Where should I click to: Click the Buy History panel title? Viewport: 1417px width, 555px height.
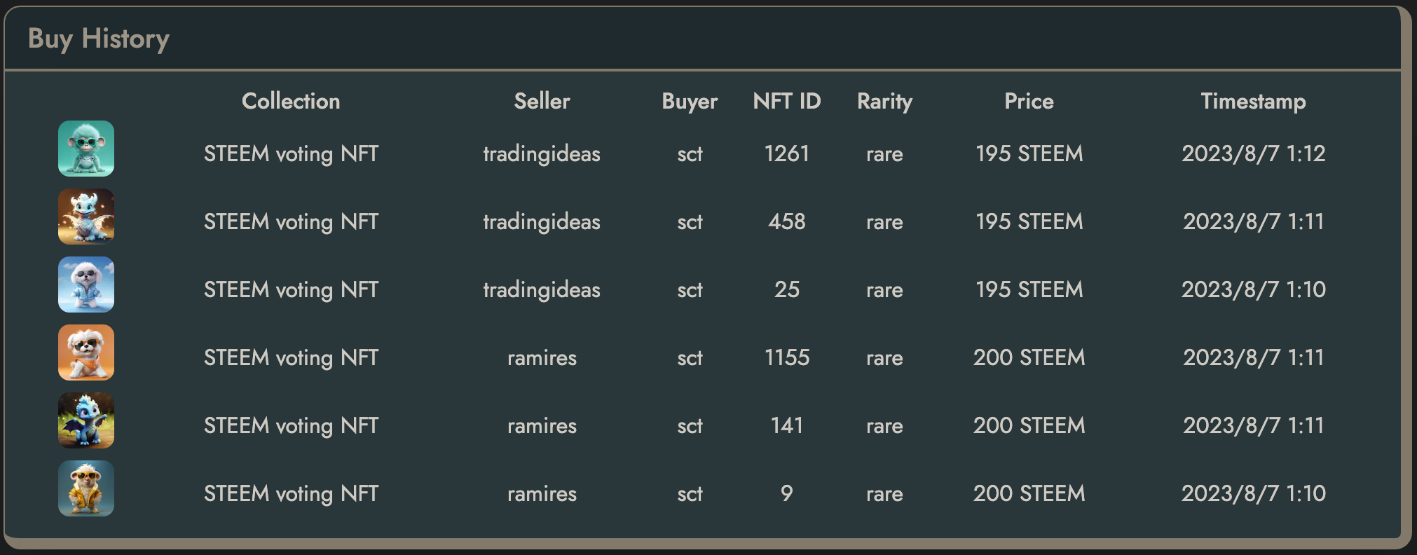[x=99, y=39]
